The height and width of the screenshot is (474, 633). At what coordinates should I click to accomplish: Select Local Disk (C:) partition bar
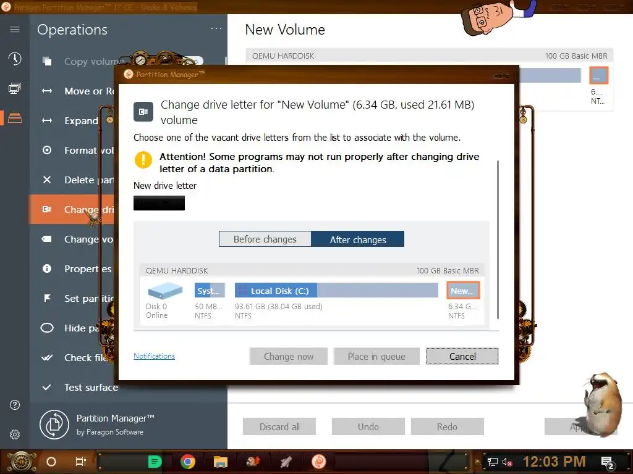pos(336,291)
